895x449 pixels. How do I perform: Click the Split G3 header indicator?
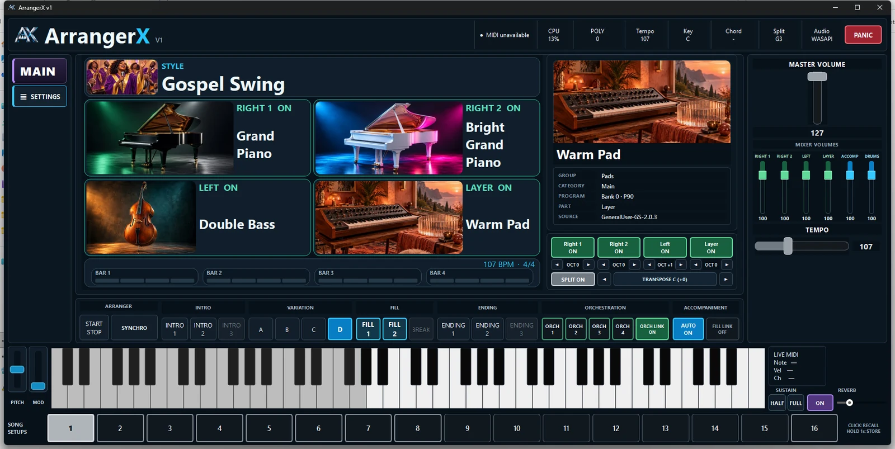click(x=779, y=35)
